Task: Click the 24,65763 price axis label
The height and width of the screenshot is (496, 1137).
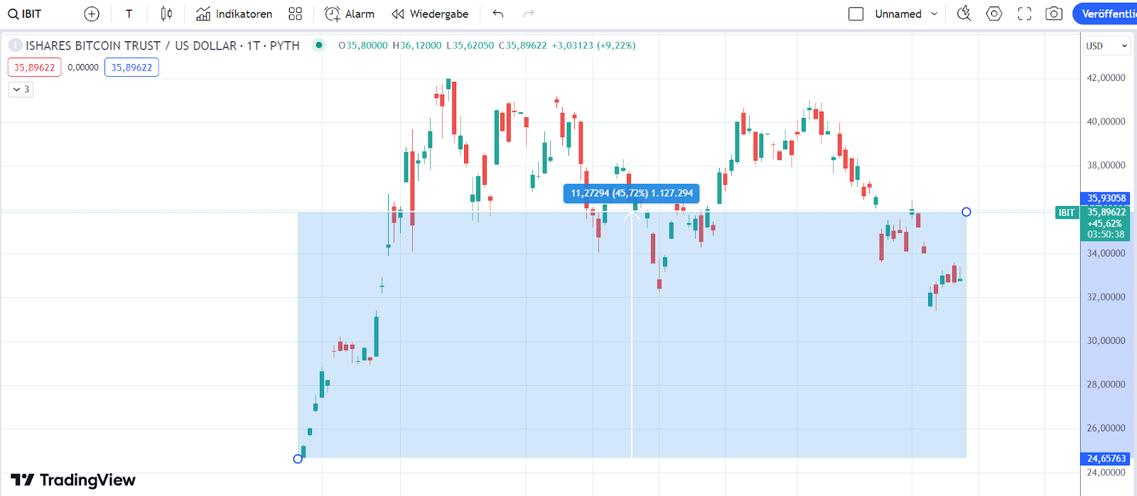Action: click(1106, 459)
